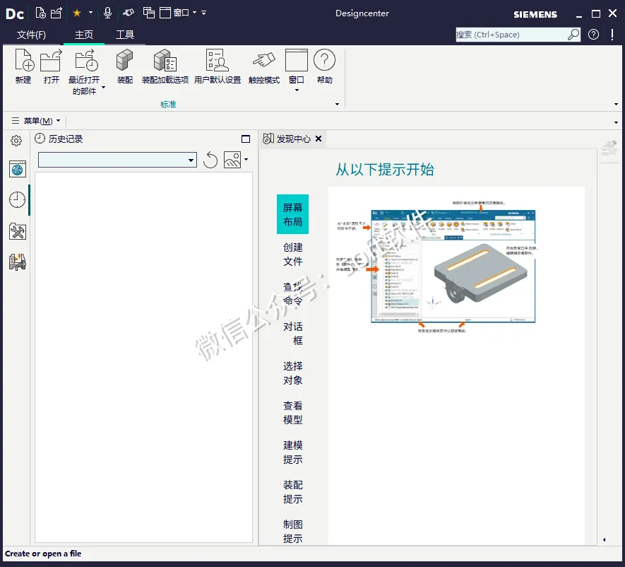This screenshot has width=625, height=567.
Task: Click the exclamation notification icon
Action: click(x=612, y=35)
